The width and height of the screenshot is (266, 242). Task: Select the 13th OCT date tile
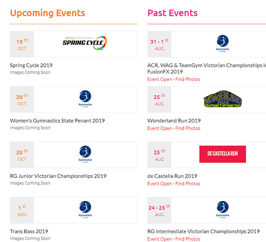[22, 44]
